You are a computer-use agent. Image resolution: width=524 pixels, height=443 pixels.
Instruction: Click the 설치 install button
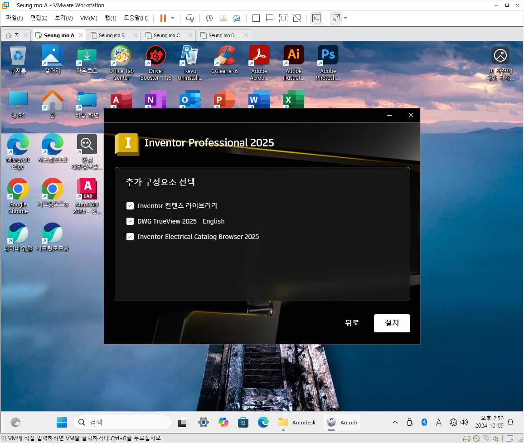[x=392, y=323]
